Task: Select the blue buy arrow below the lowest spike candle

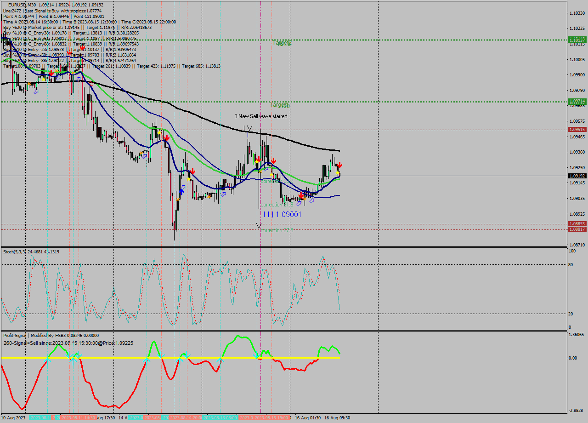Action: tap(181, 191)
